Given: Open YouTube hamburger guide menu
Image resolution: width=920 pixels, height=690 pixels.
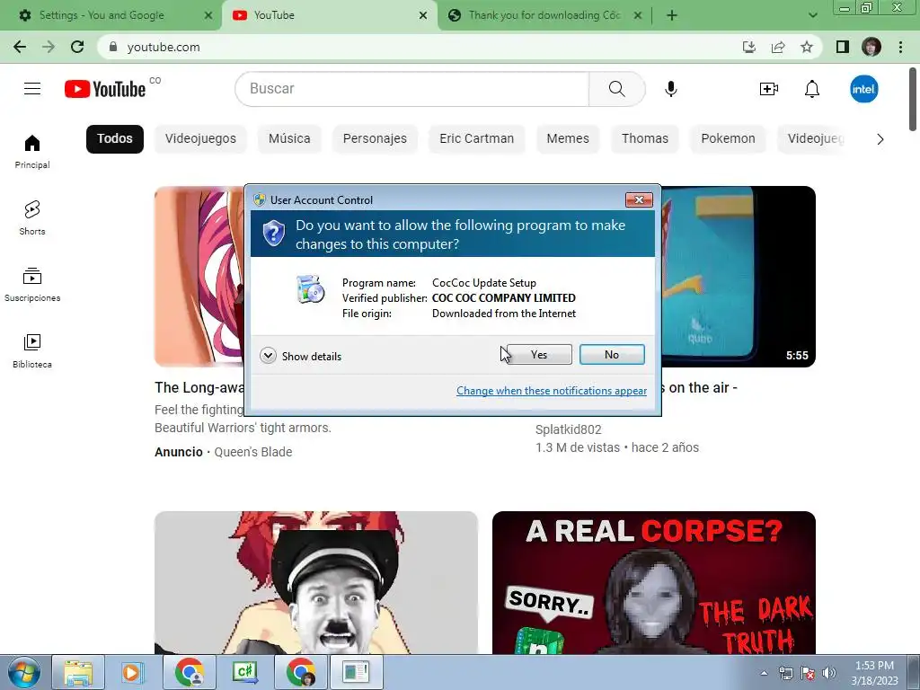Looking at the screenshot, I should pyautogui.click(x=32, y=89).
